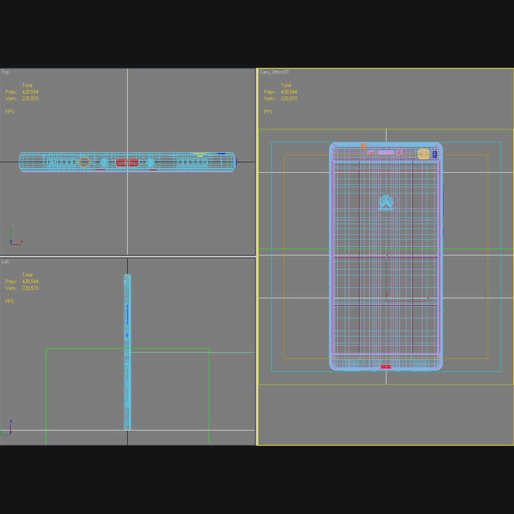Select the red USB port in Top viewport
This screenshot has height=514, width=514.
pyautogui.click(x=127, y=163)
